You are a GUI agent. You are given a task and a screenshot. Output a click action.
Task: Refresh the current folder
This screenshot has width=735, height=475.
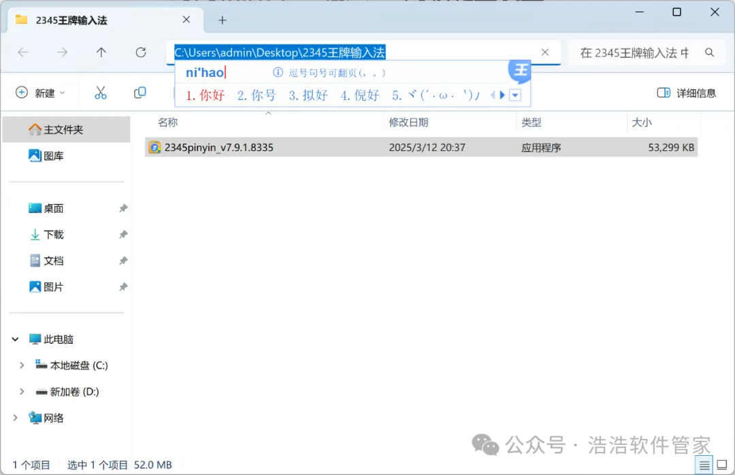click(141, 52)
